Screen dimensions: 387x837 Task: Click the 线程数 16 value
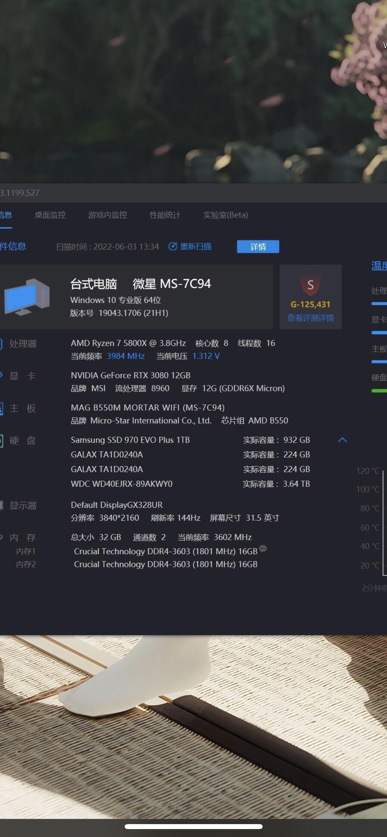[256, 343]
